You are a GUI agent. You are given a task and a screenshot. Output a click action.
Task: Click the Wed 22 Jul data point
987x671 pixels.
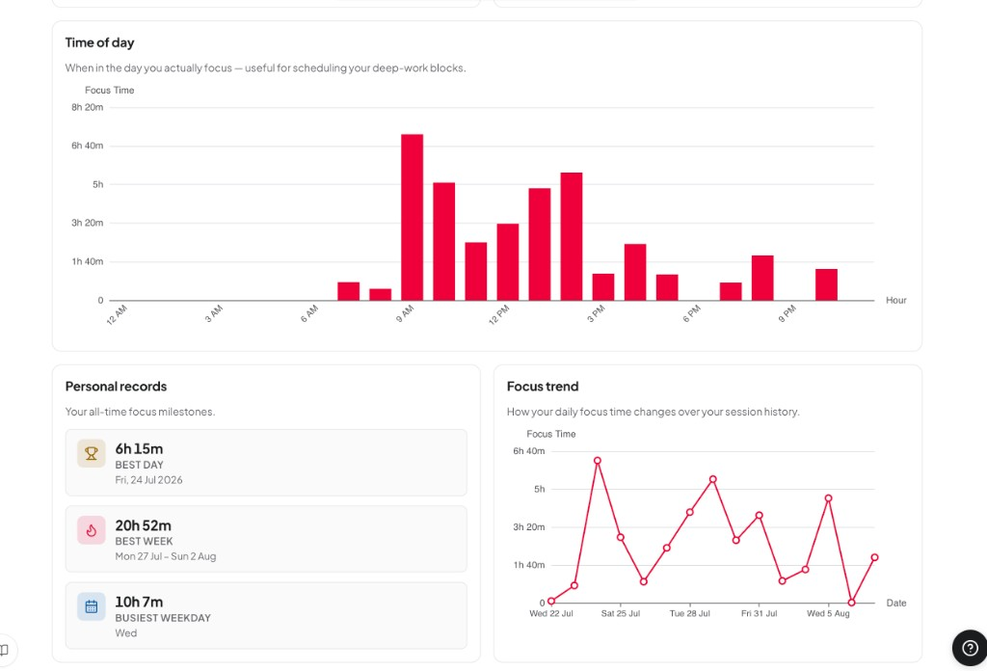551,602
